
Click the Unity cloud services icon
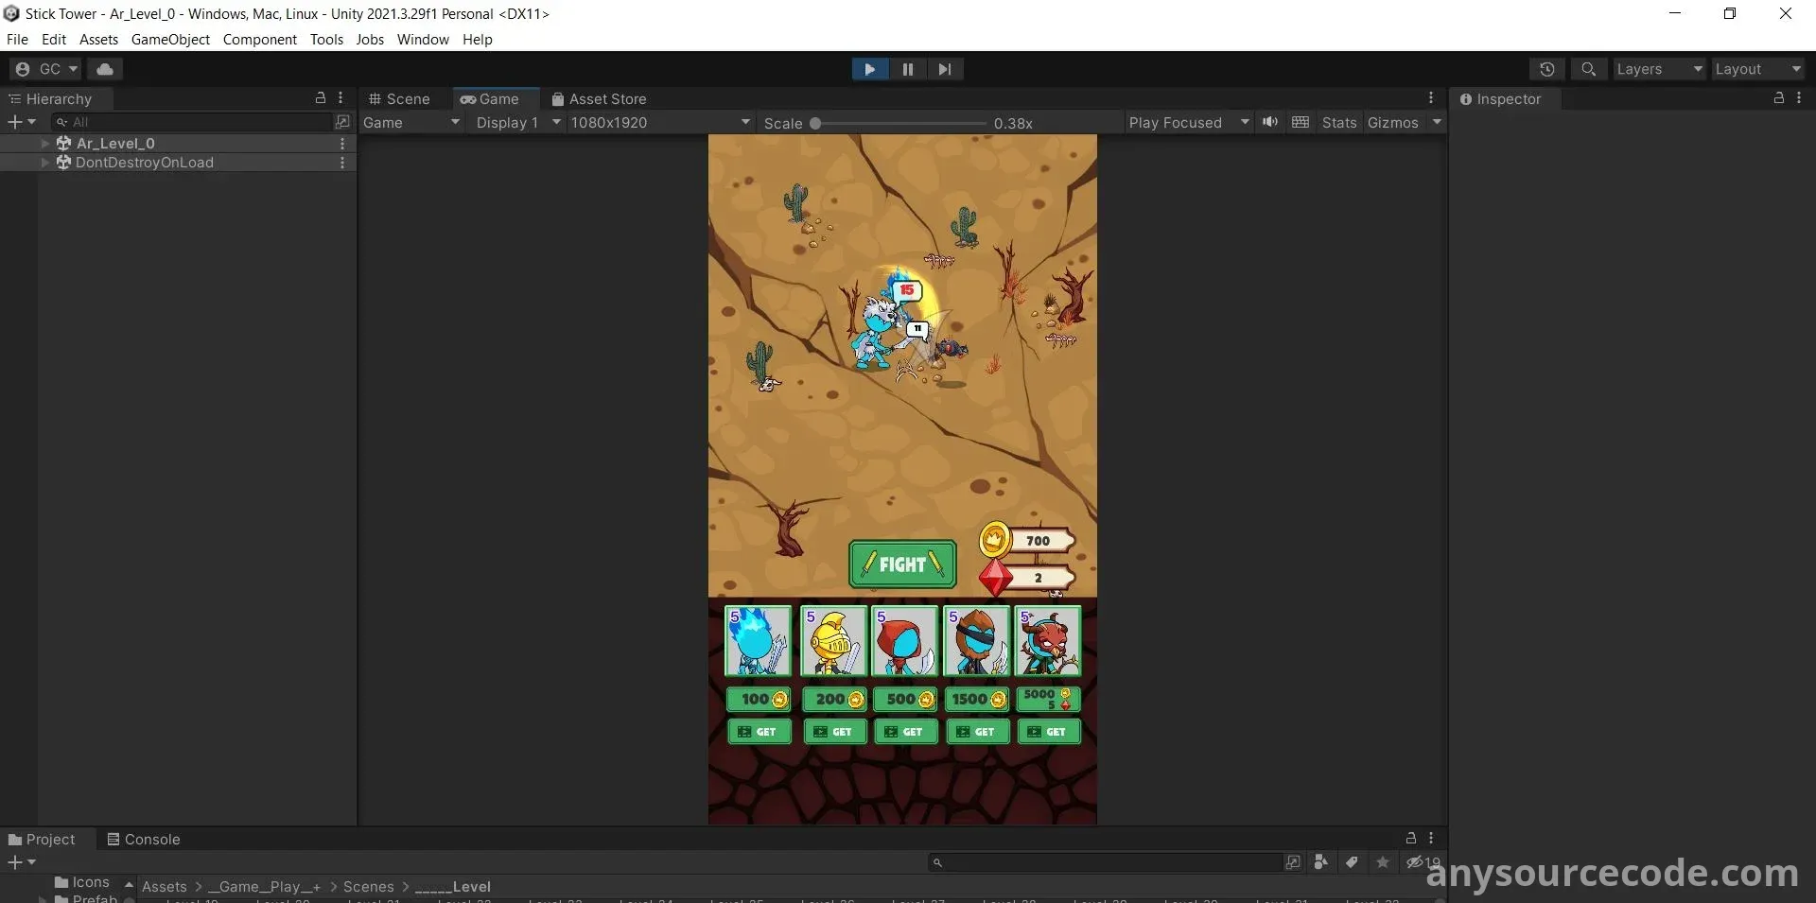[x=105, y=69]
